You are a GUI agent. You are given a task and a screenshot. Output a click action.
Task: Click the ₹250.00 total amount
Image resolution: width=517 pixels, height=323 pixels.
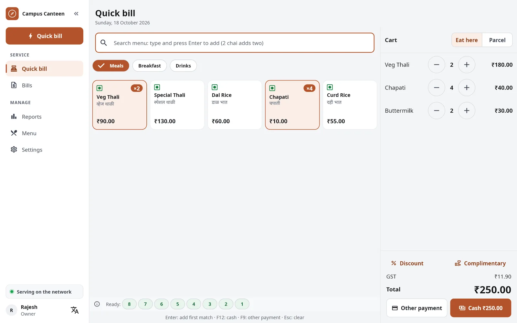pos(492,290)
